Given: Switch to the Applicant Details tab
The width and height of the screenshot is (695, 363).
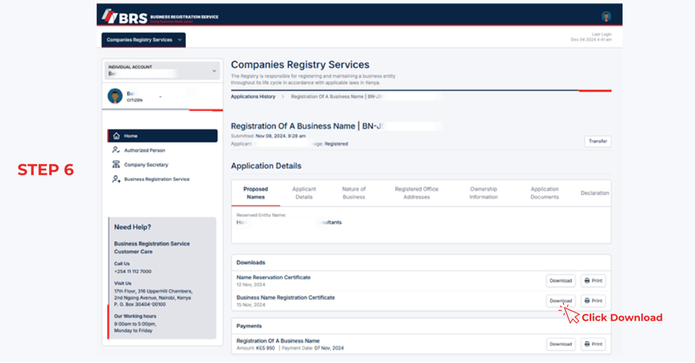Looking at the screenshot, I should 304,193.
